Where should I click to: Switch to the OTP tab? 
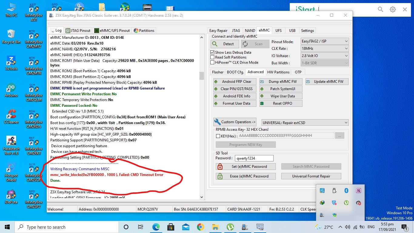(298, 72)
